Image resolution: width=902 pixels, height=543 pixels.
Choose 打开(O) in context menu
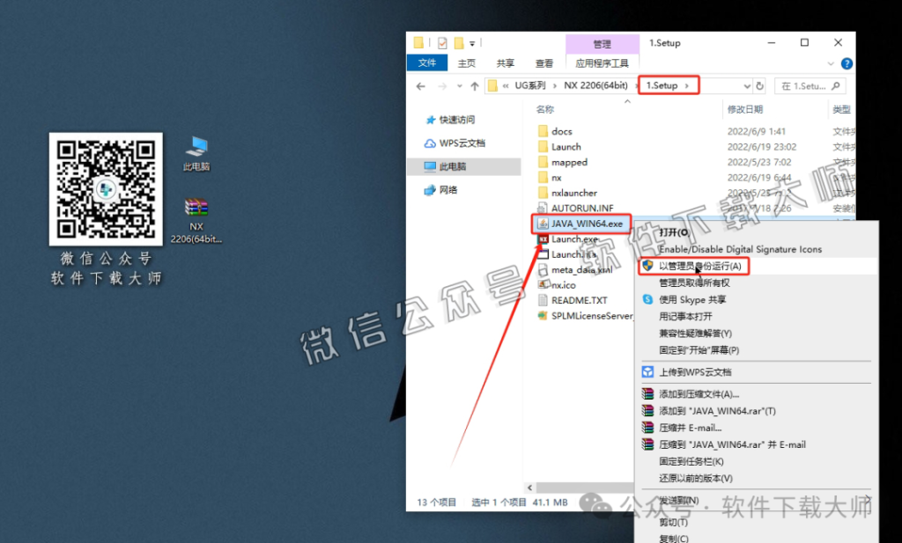pos(674,232)
